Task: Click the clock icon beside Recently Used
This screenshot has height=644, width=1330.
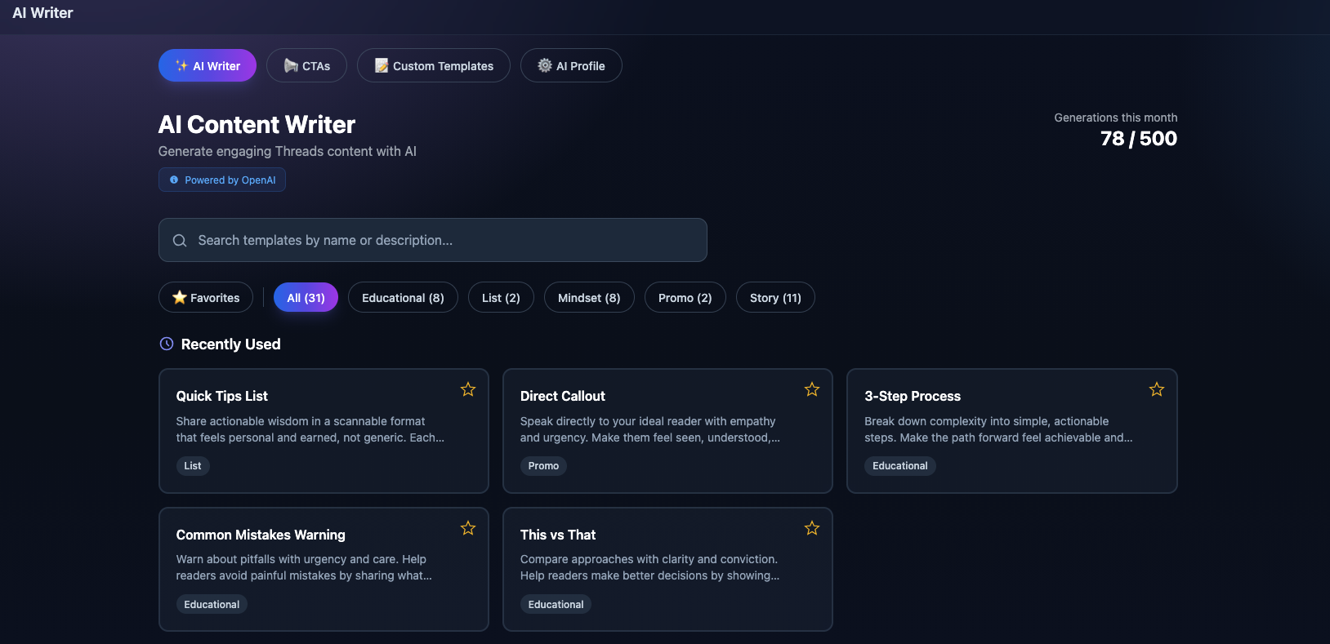Action: pyautogui.click(x=166, y=344)
